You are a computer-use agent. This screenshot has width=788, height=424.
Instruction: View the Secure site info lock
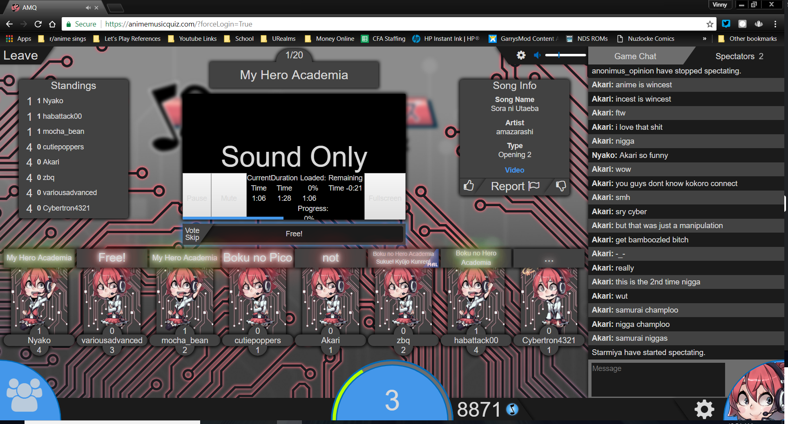(x=81, y=24)
